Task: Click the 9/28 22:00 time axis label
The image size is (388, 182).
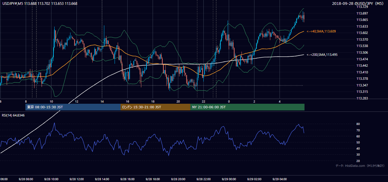Action: pyautogui.click(x=203, y=179)
